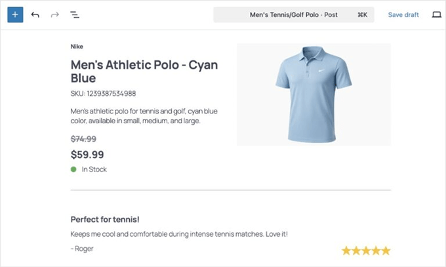The image size is (446, 267).
Task: Click Save draft
Action: point(403,14)
